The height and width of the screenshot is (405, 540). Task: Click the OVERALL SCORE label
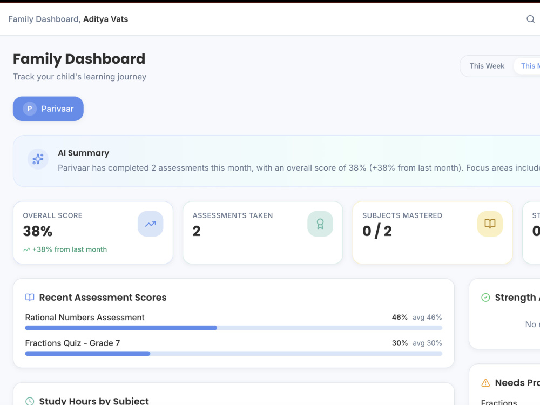[52, 215]
